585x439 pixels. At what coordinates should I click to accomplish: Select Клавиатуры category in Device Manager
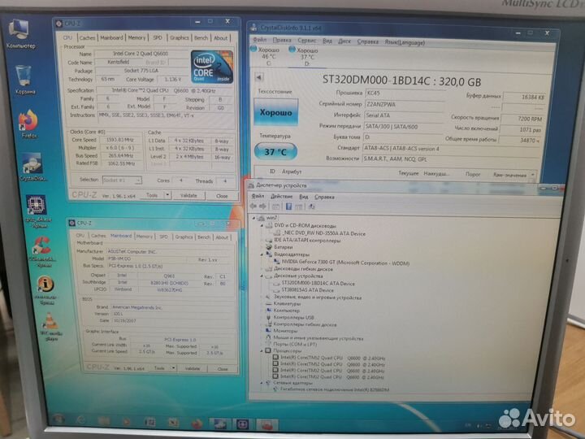(x=287, y=303)
